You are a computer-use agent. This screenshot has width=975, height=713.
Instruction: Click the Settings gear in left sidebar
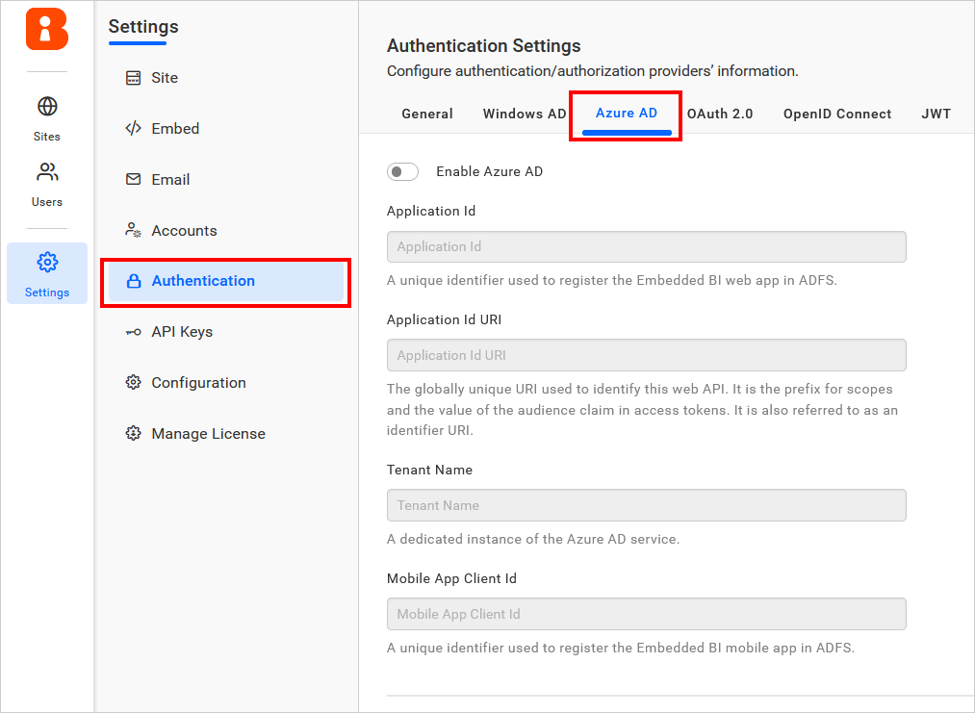pyautogui.click(x=45, y=262)
